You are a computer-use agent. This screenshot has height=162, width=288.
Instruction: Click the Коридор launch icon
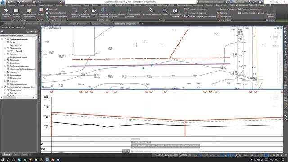(222, 13)
